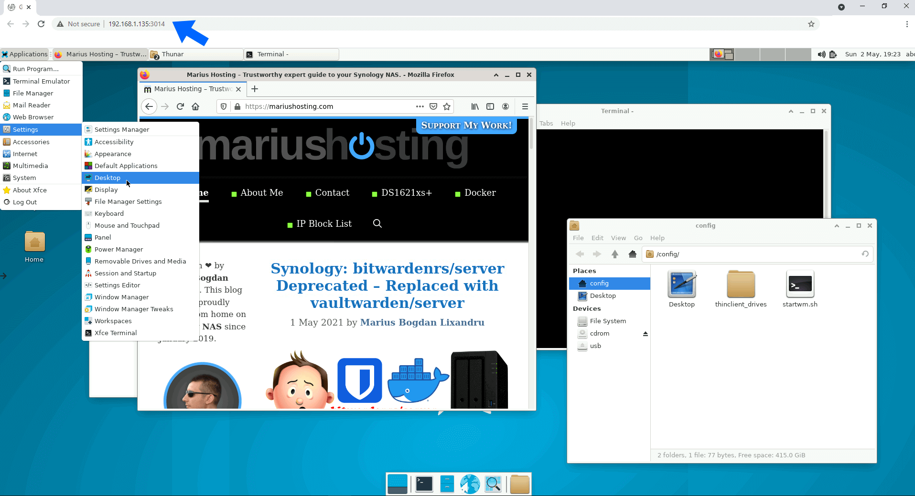Click the Support My Work button
The image size is (915, 496).
(466, 126)
